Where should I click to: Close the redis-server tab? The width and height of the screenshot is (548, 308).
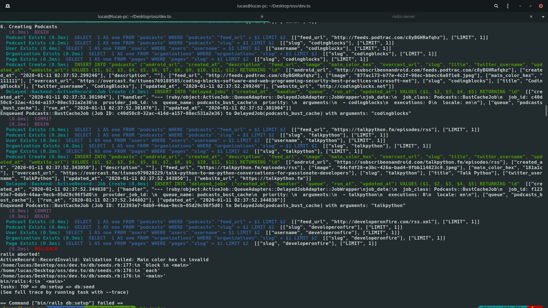[531, 17]
